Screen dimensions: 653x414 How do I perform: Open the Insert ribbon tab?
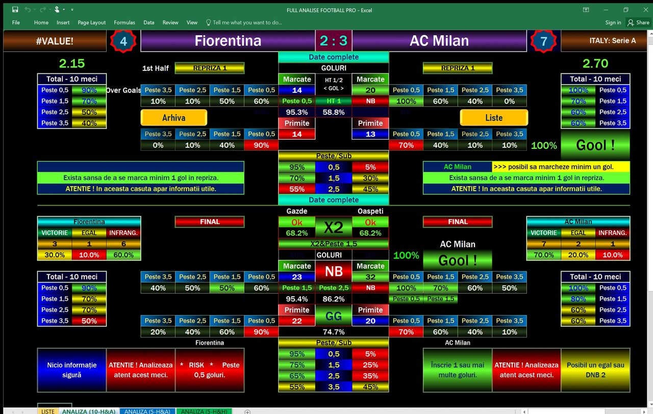pyautogui.click(x=63, y=22)
